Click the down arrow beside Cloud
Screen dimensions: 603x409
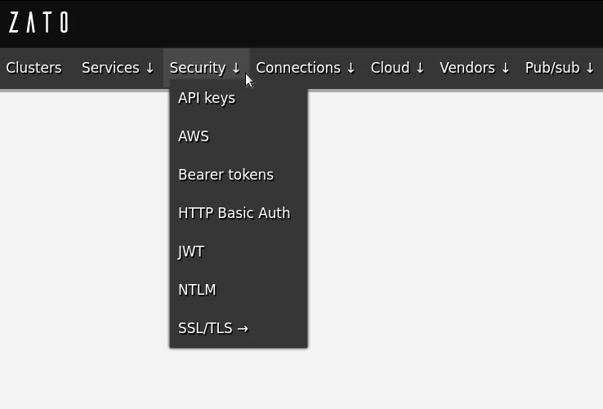click(421, 69)
